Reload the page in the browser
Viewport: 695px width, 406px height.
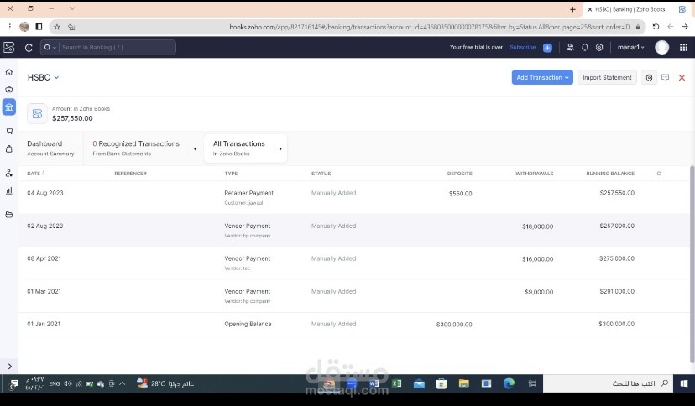point(656,27)
